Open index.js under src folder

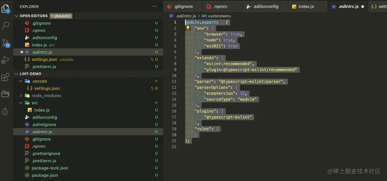click(x=88, y=110)
